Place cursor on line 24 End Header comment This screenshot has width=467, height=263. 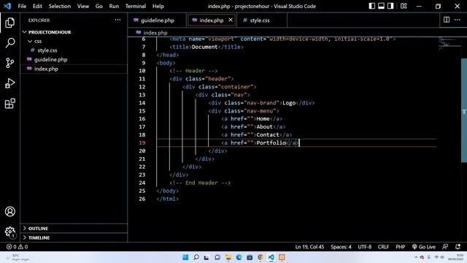coord(200,183)
